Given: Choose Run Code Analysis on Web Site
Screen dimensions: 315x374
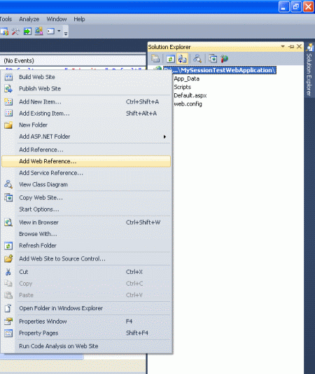Looking at the screenshot, I should point(86,346).
